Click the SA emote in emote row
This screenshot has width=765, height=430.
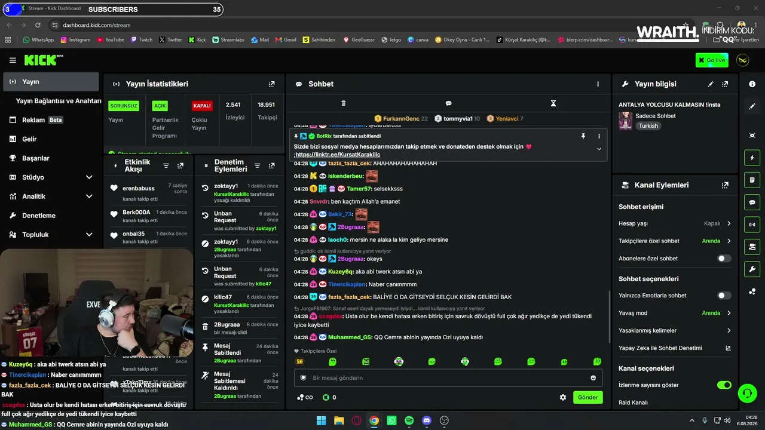pos(299,361)
